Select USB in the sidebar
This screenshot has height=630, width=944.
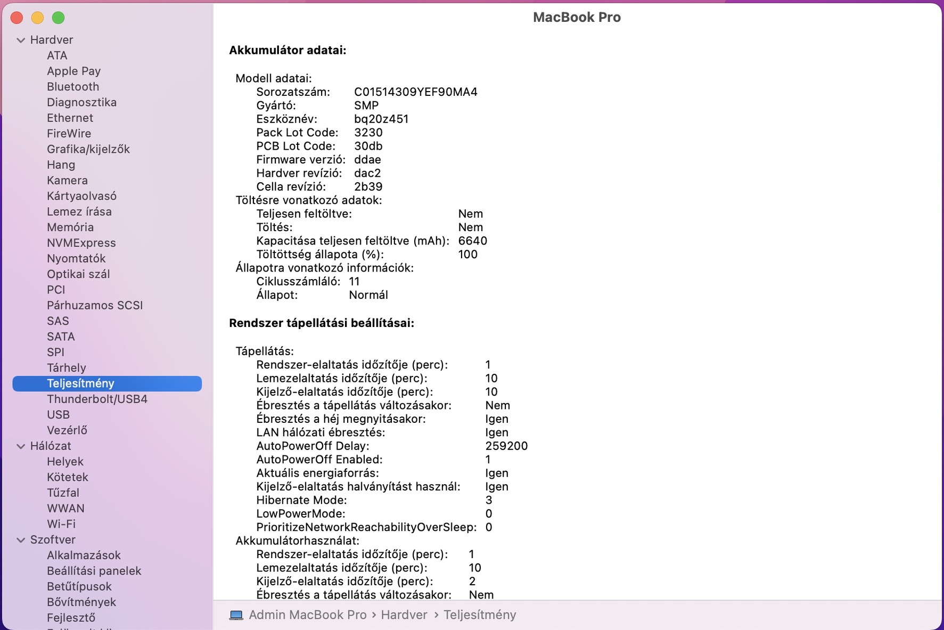point(58,415)
